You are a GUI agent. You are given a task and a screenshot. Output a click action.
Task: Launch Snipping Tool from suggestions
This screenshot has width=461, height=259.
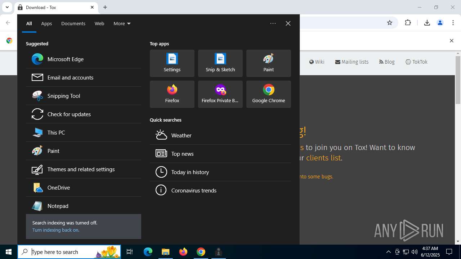84,96
